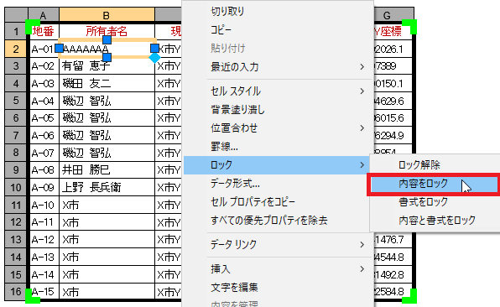Viewport: 500px width, 307px height.
Task: Open the 最近の入力 submenu
Action: [278, 67]
